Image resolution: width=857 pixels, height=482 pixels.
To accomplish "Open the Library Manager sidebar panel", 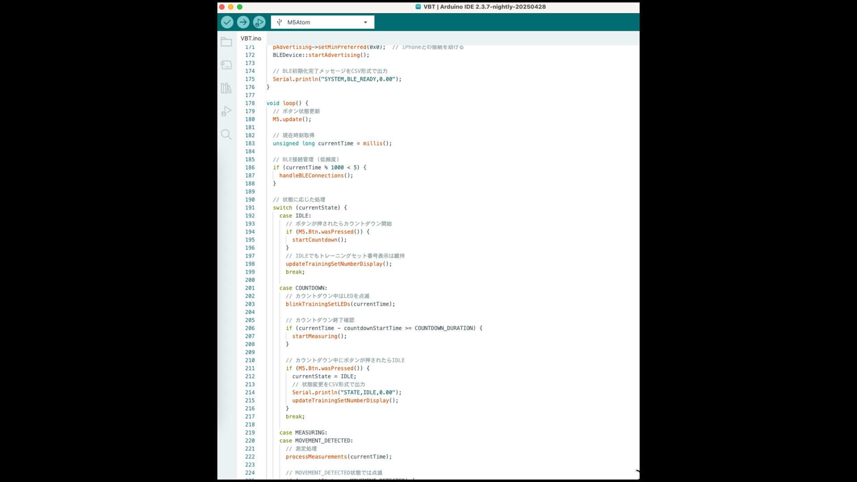I will click(x=226, y=88).
